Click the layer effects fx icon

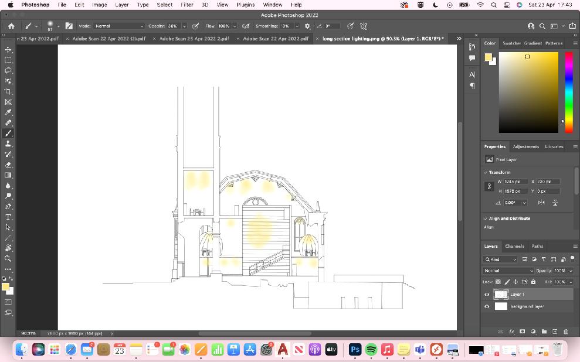[x=511, y=332]
